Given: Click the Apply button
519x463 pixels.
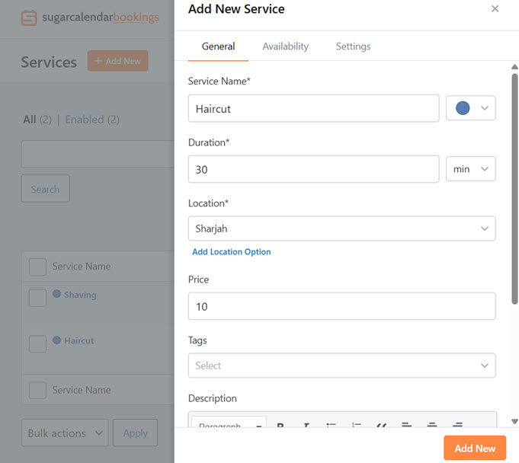Looking at the screenshot, I should pyautogui.click(x=135, y=433).
